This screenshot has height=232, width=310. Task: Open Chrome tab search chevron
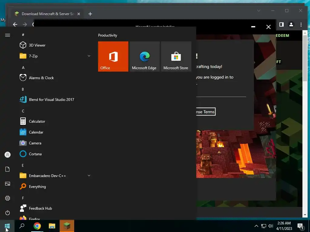click(x=259, y=11)
